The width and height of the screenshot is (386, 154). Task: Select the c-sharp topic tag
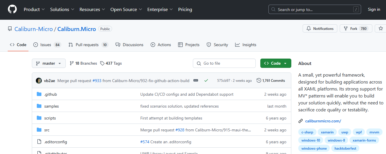point(307,132)
